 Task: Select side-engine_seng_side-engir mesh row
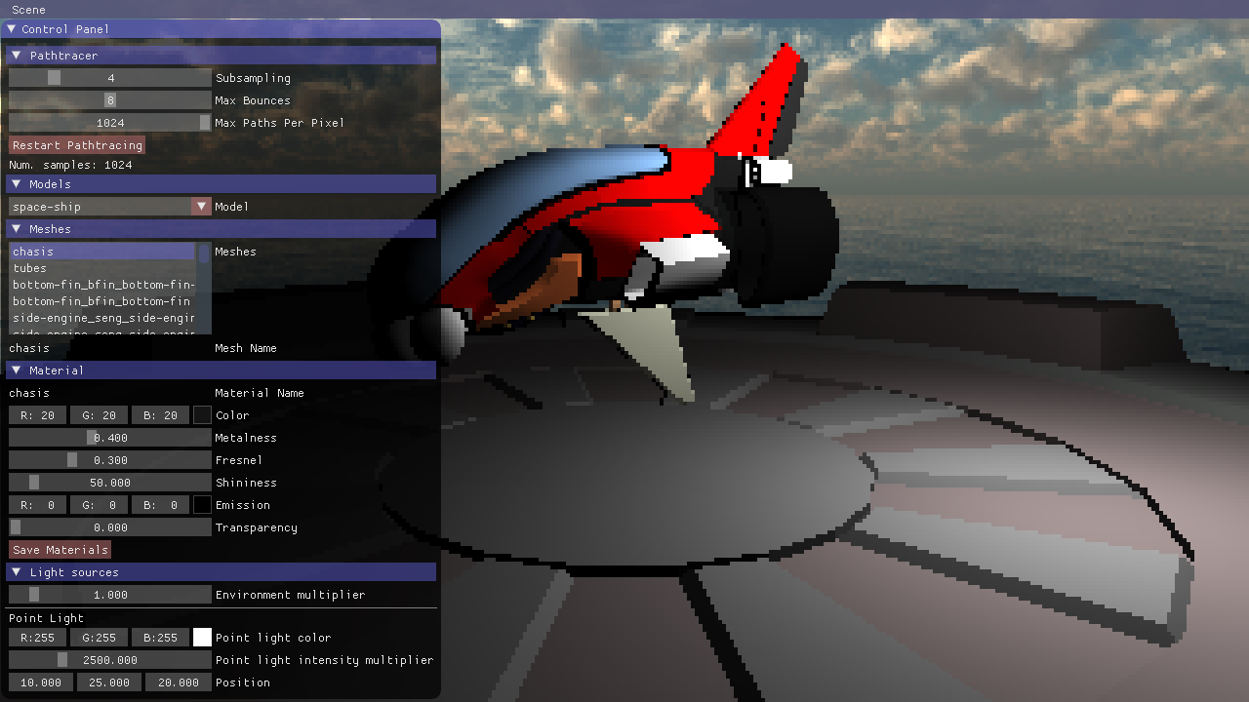(102, 318)
